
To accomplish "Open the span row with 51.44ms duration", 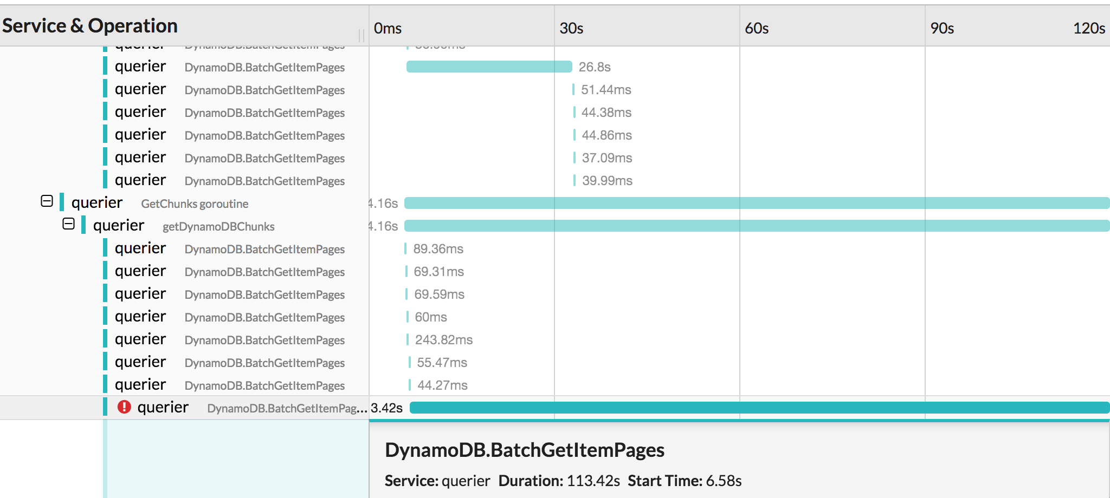I will pos(555,89).
